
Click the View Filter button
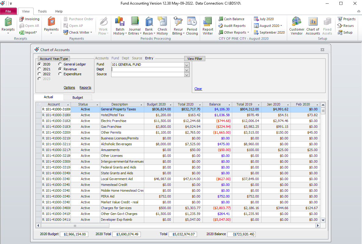click(195, 59)
